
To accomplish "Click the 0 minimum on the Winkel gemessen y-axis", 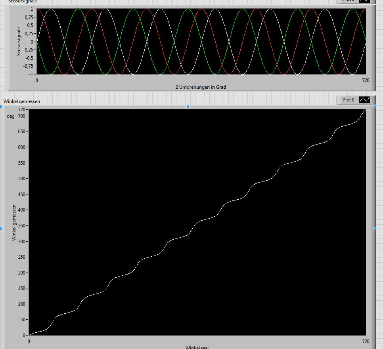I will [x=24, y=335].
